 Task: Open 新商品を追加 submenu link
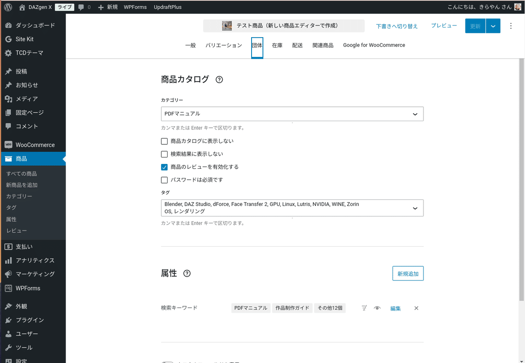pyautogui.click(x=22, y=185)
